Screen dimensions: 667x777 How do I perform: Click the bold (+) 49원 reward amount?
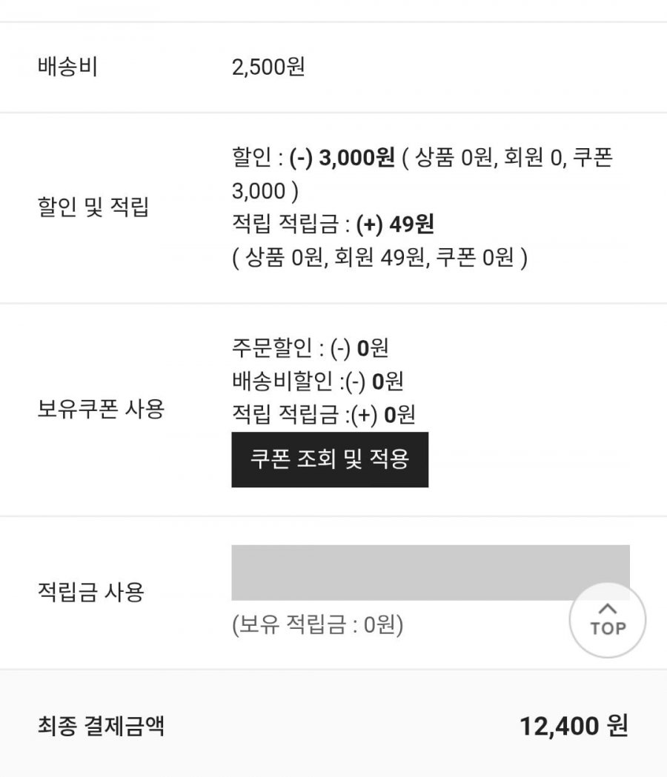point(394,224)
